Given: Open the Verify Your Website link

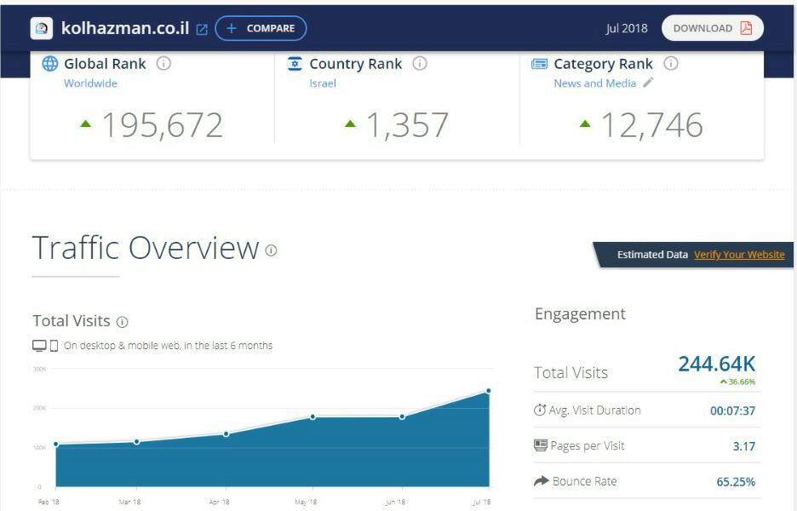Looking at the screenshot, I should pos(739,255).
